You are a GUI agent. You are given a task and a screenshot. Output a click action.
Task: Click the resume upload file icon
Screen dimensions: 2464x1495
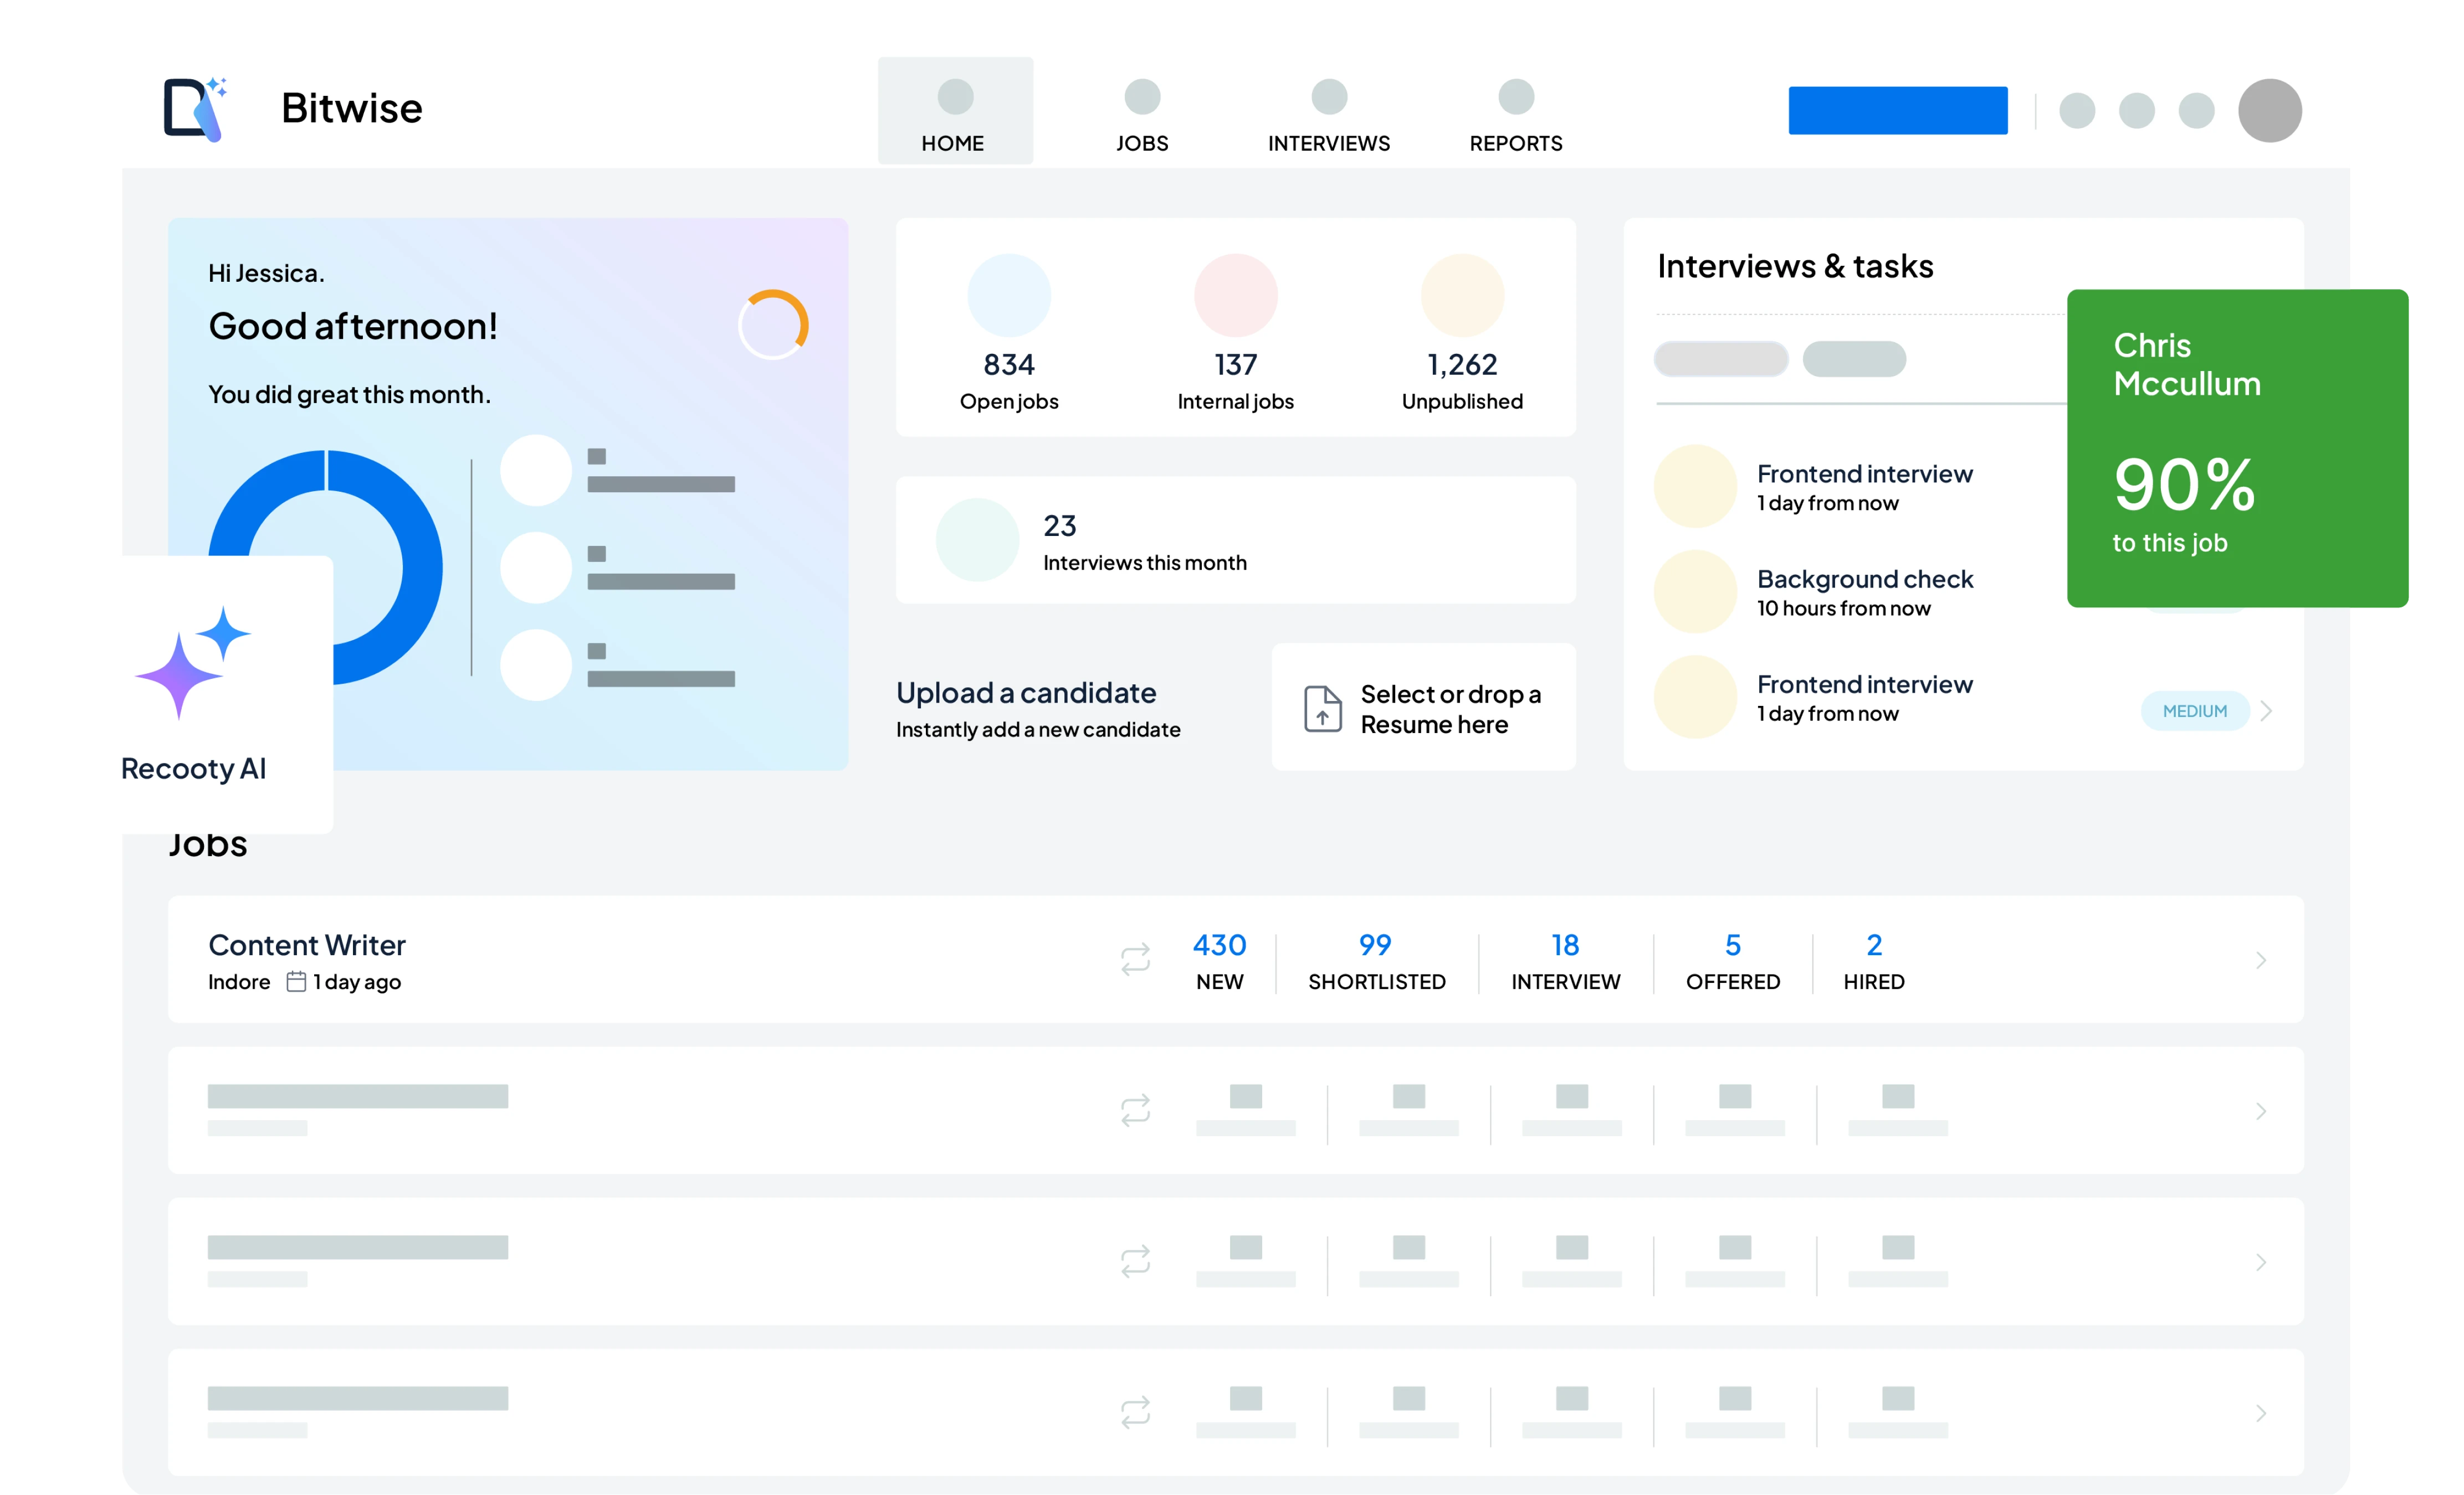tap(1322, 709)
